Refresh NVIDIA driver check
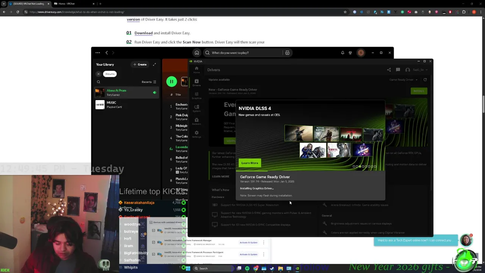The width and height of the screenshot is (485, 273). [425, 80]
